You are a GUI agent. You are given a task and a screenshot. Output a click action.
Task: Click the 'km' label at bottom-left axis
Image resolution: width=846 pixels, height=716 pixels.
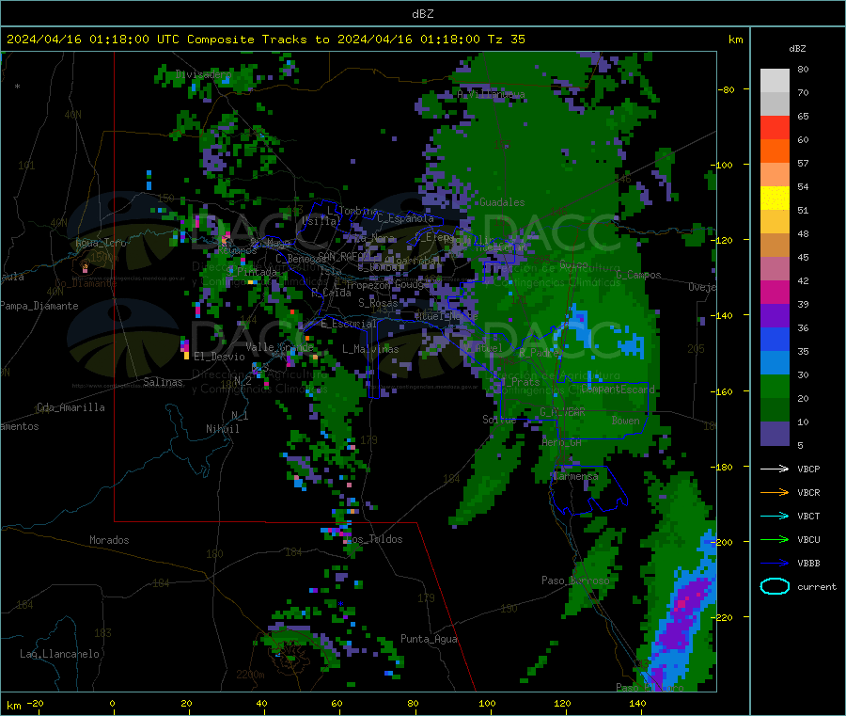[13, 706]
